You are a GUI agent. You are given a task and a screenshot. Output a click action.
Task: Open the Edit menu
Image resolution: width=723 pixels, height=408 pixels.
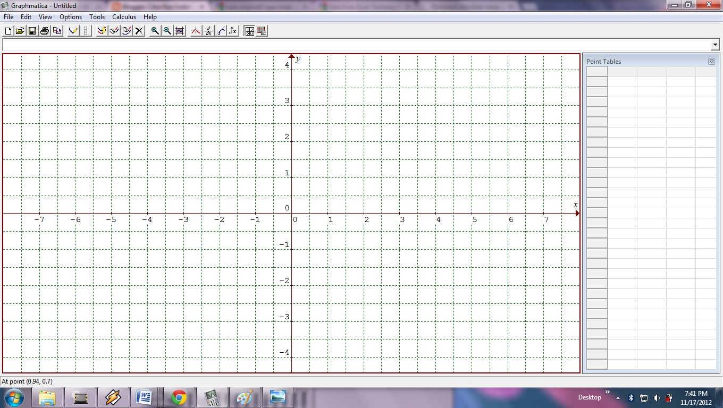pos(26,17)
